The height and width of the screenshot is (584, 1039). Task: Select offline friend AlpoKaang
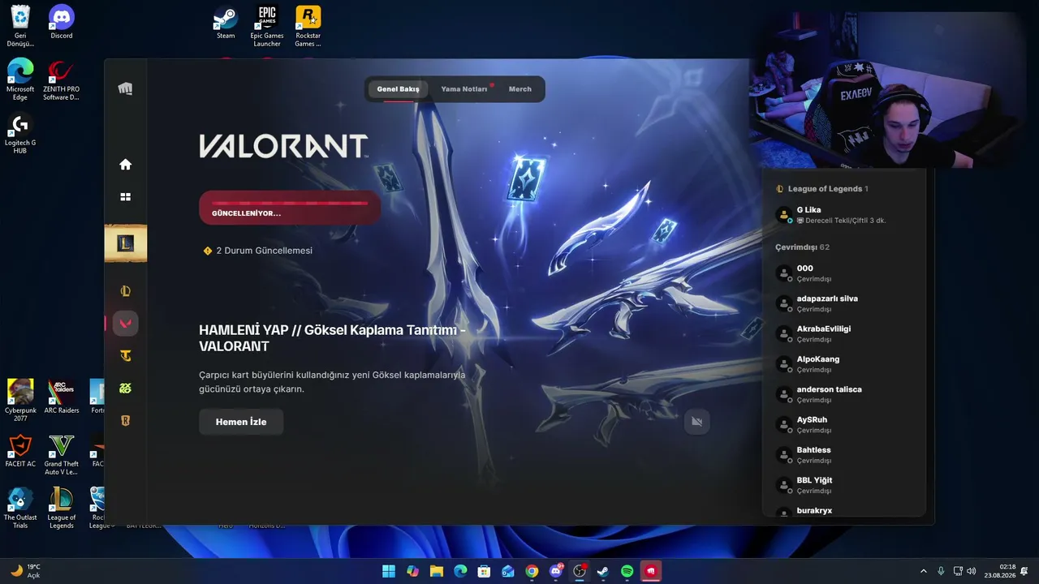click(x=844, y=364)
